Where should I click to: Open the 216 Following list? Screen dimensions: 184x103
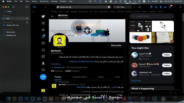(57, 71)
